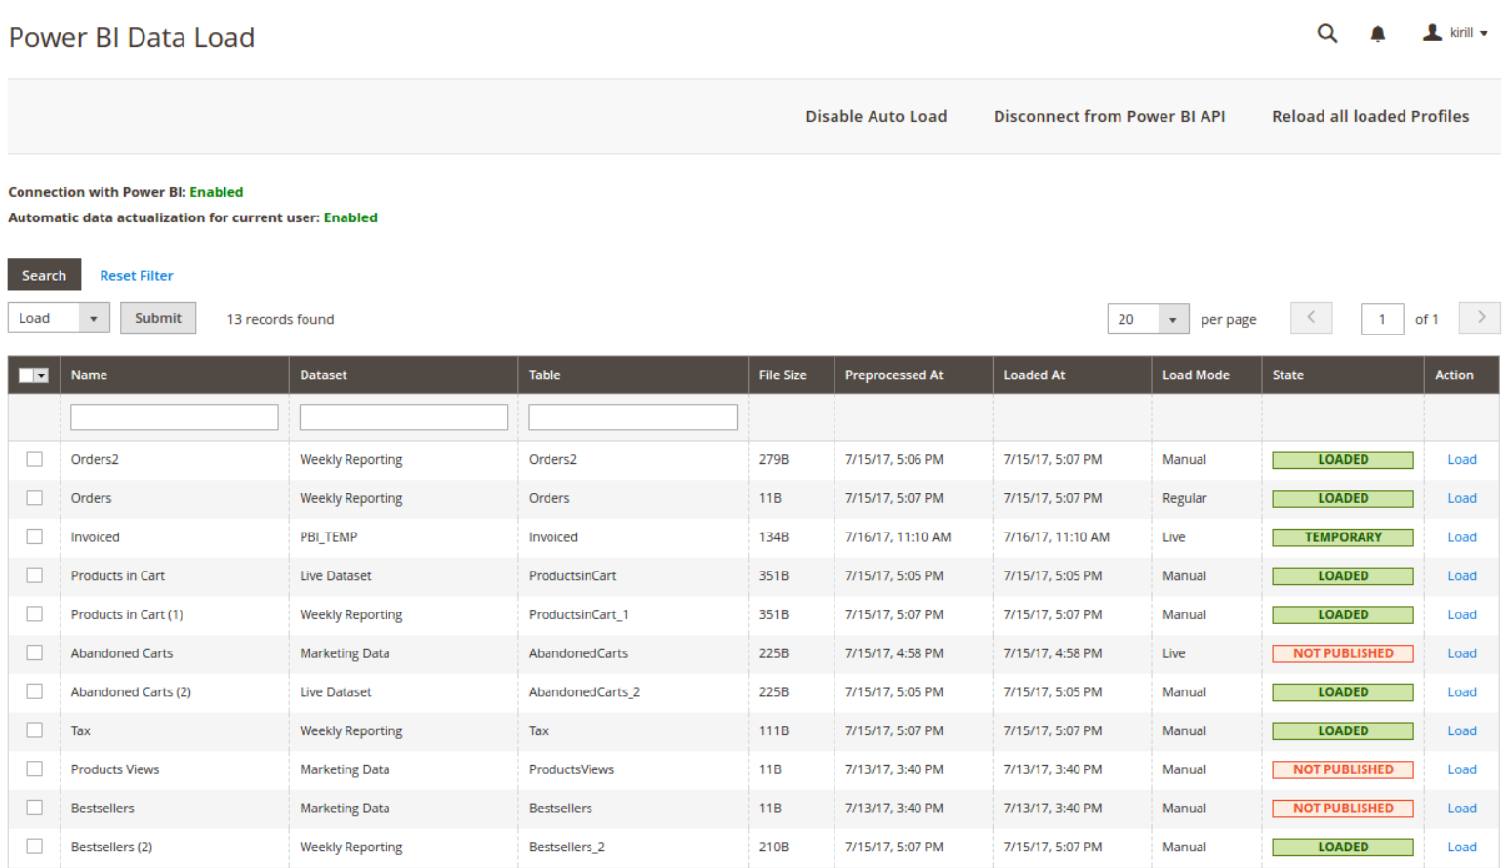
Task: Click Load link for Products Views row
Action: click(1461, 769)
